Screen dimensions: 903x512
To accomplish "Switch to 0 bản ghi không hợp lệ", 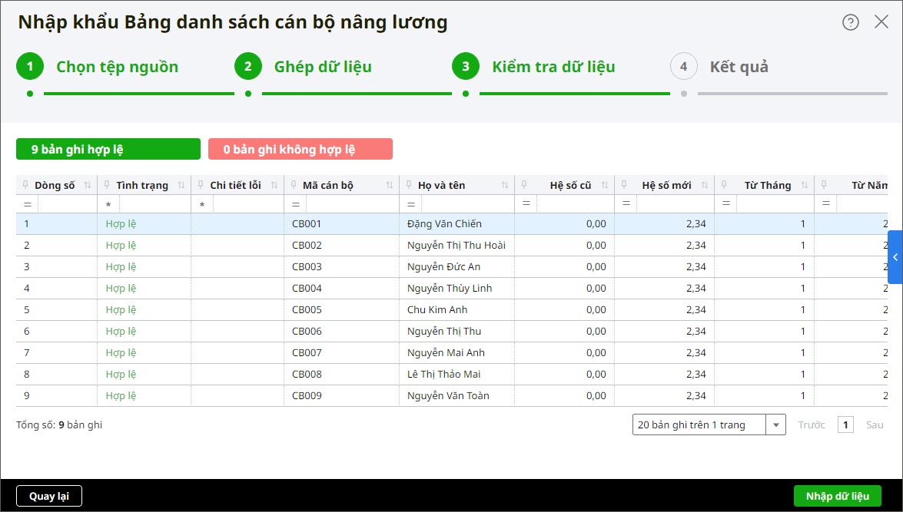I will pyautogui.click(x=300, y=149).
